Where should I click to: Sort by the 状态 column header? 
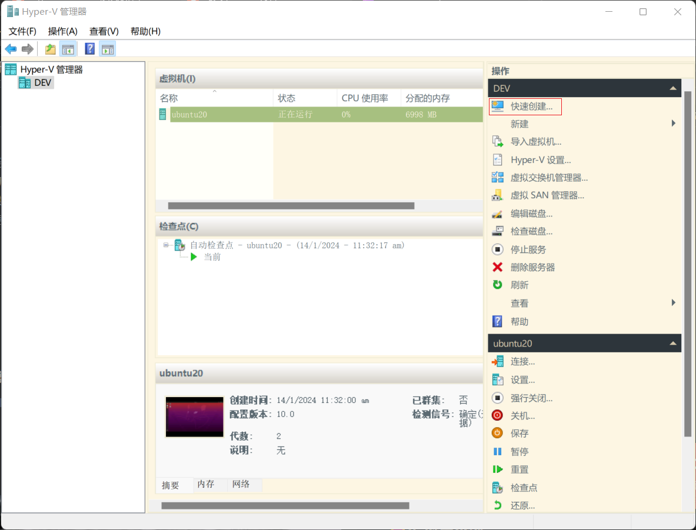click(x=305, y=98)
